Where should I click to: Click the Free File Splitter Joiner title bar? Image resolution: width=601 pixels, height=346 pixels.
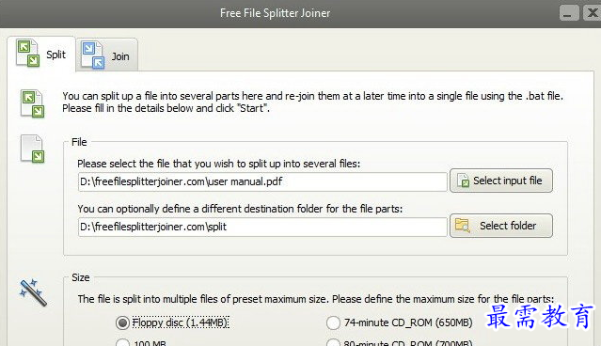coord(276,13)
